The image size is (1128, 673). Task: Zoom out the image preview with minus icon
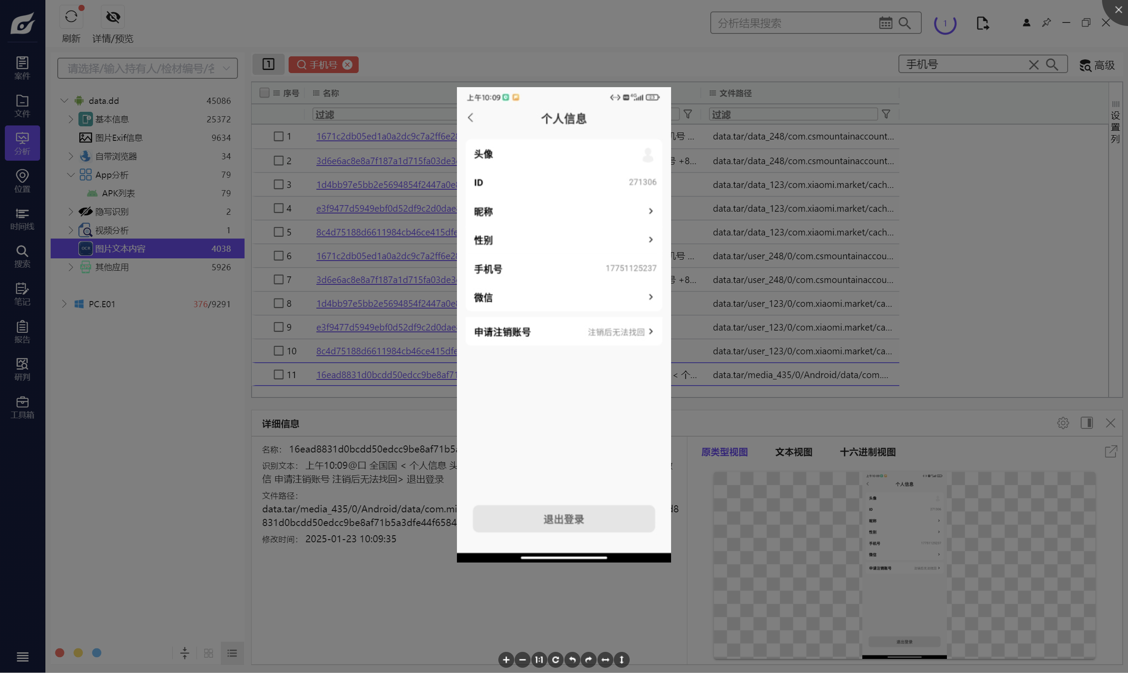click(523, 660)
